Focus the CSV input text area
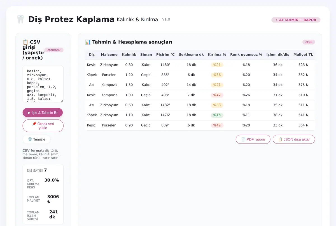 click(43, 84)
